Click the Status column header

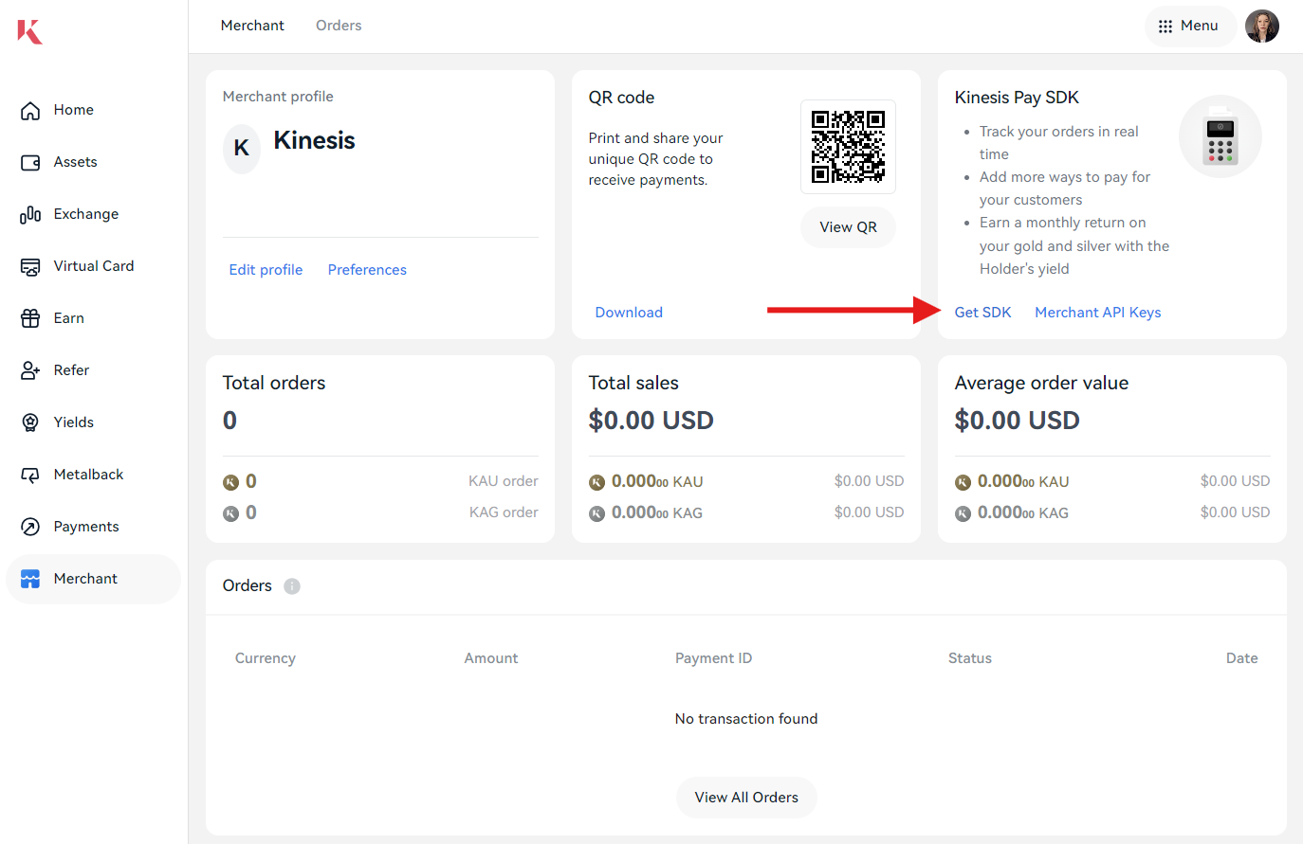click(x=970, y=658)
